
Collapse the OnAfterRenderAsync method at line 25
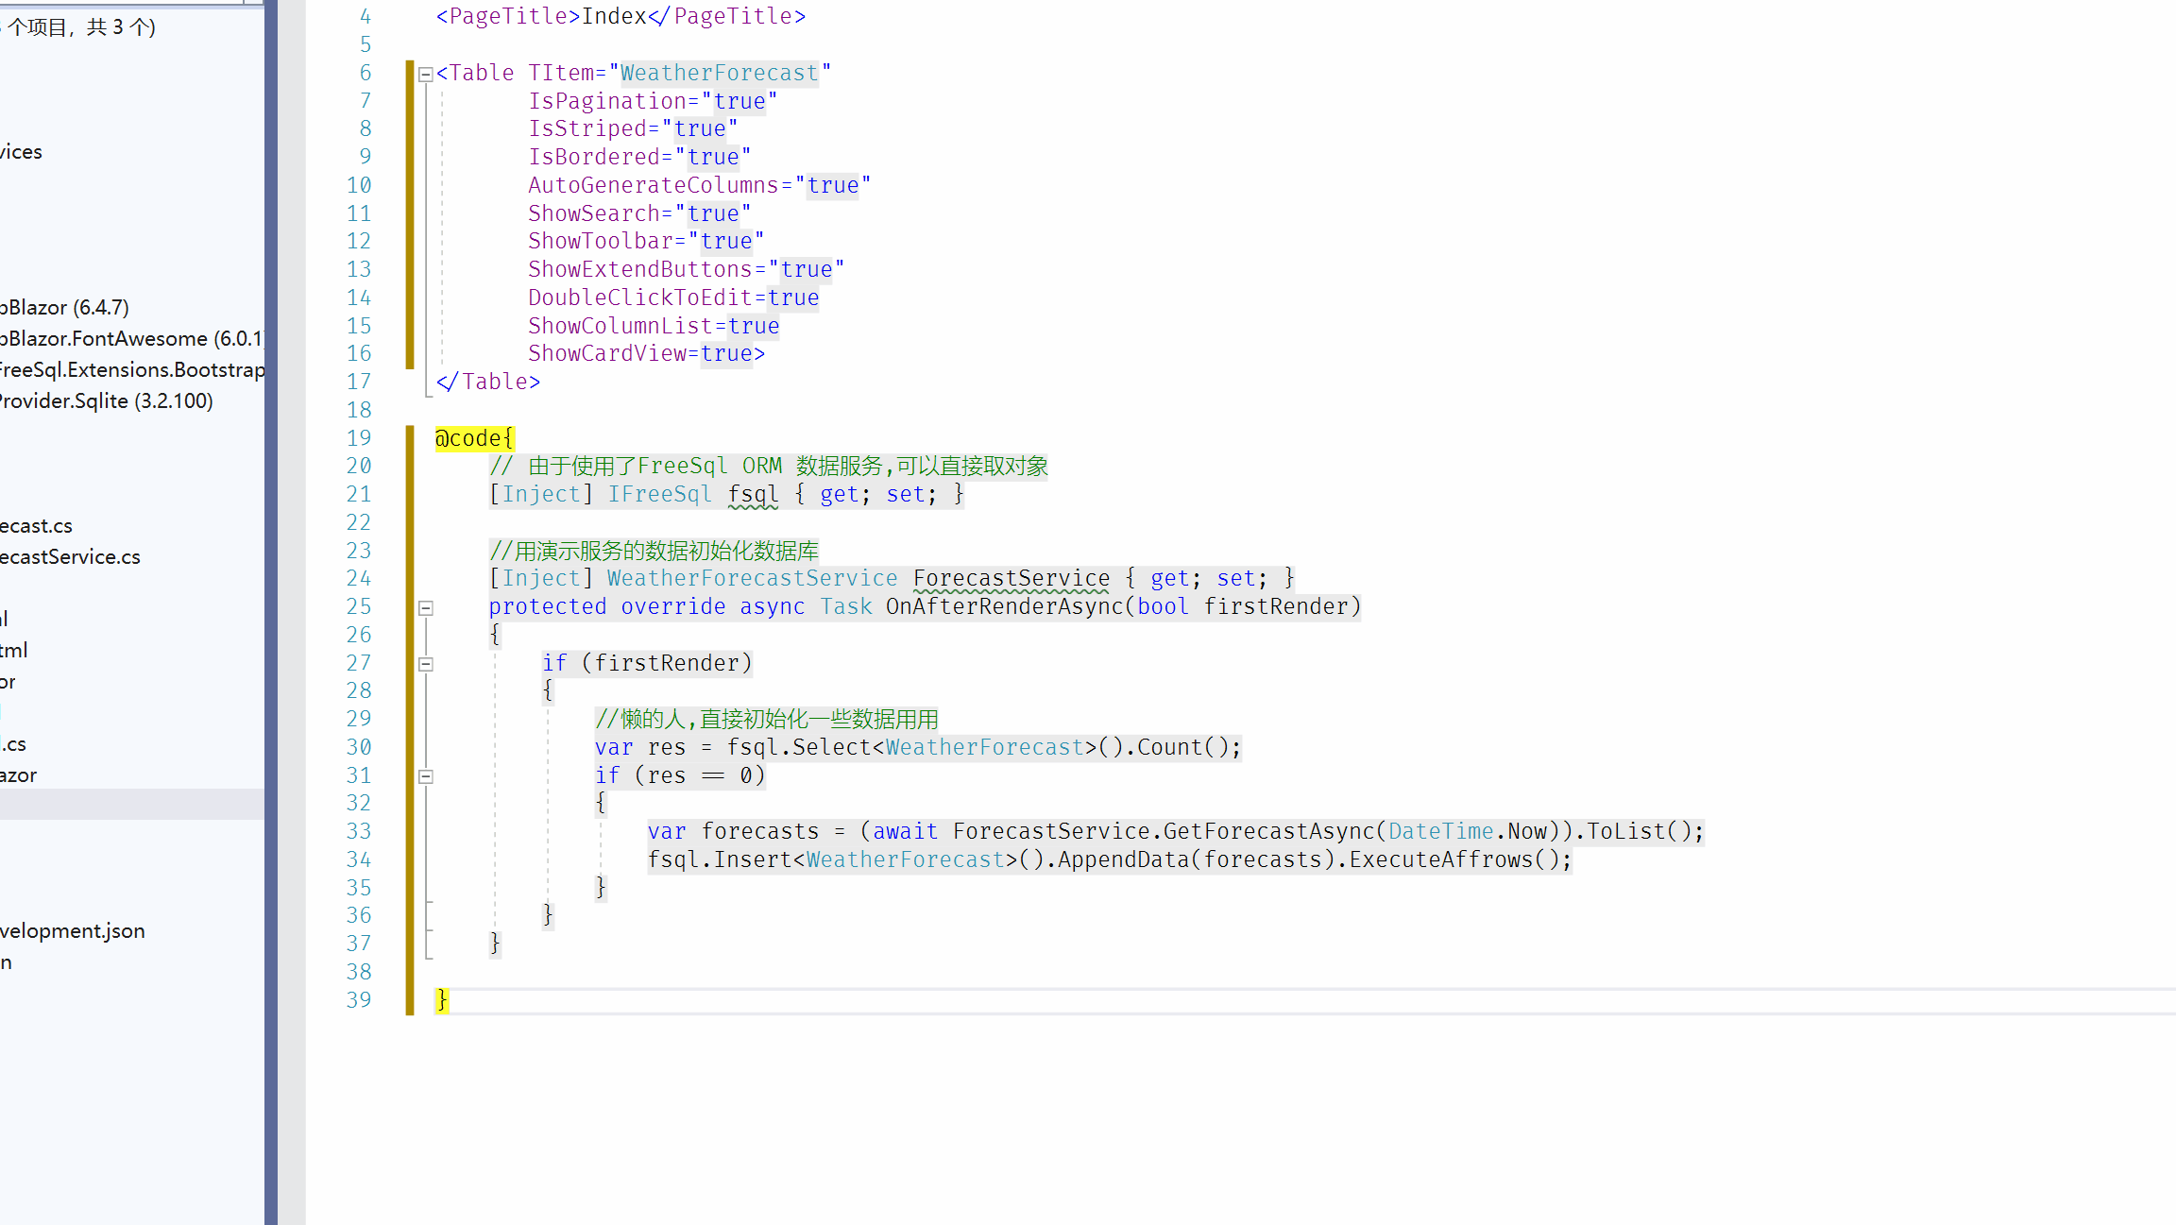click(426, 608)
